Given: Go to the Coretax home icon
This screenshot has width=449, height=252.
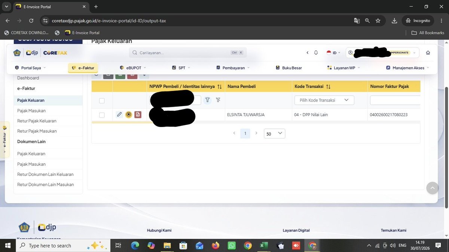Looking at the screenshot, I should (428, 53).
